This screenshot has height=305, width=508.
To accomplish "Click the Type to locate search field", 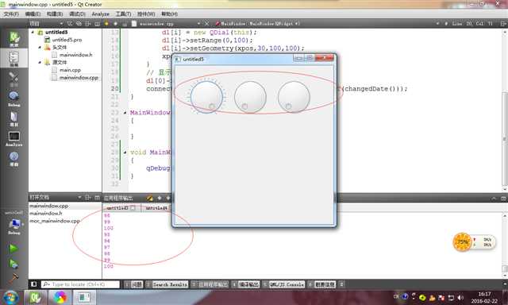I will coord(80,284).
